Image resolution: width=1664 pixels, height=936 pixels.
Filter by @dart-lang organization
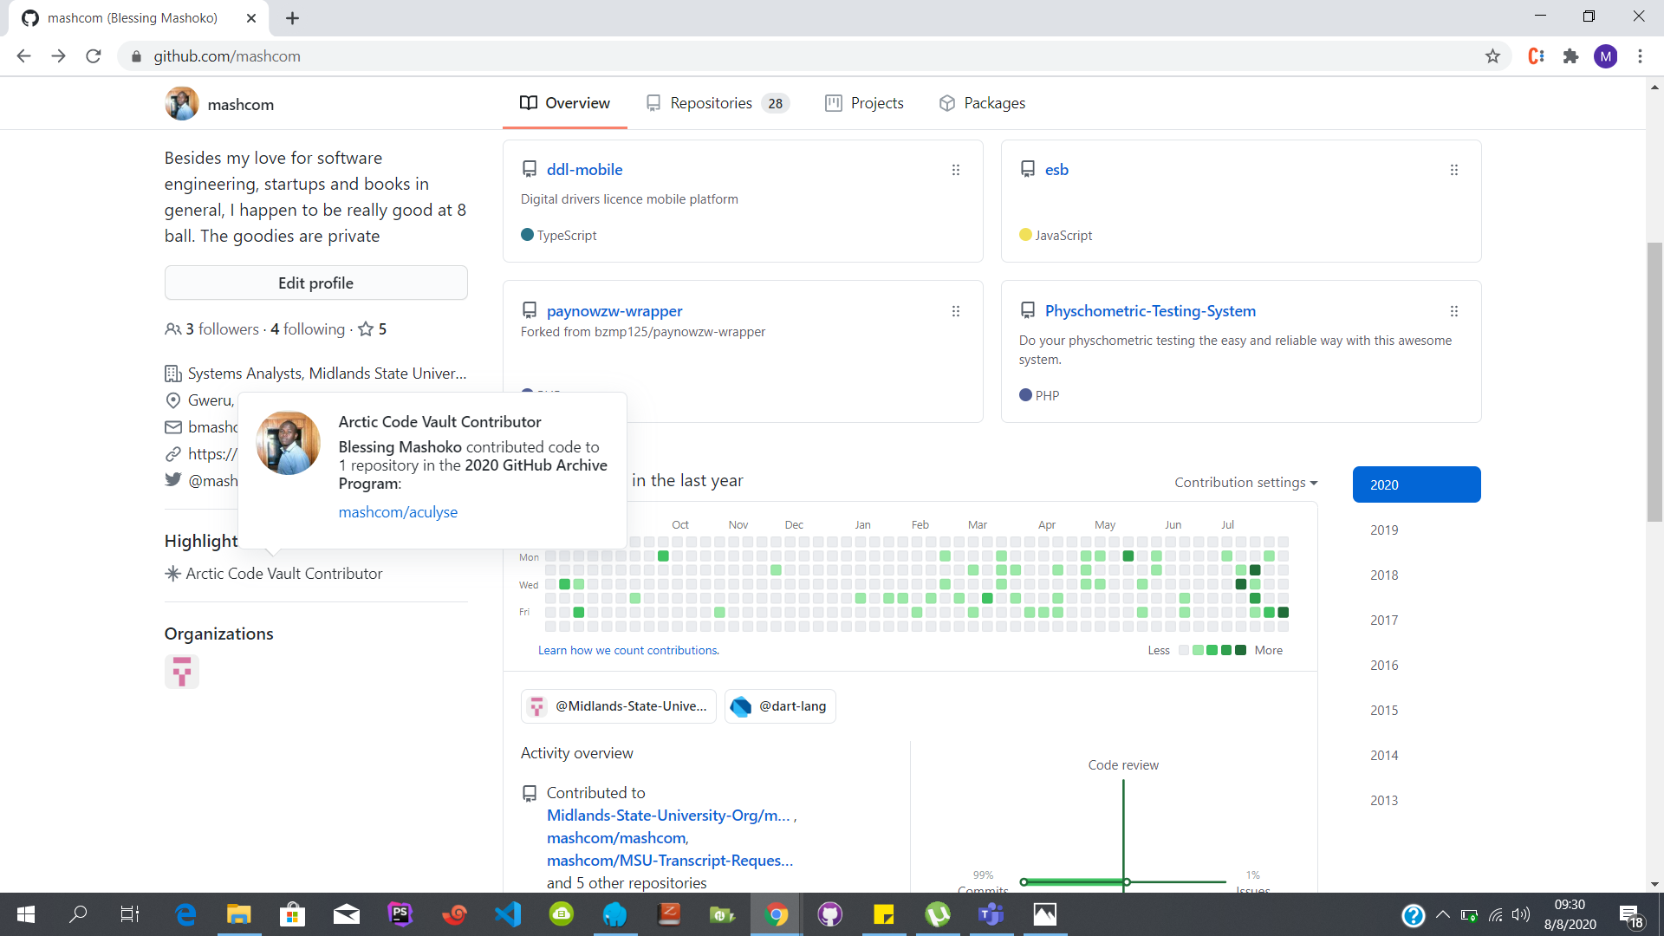(x=780, y=706)
